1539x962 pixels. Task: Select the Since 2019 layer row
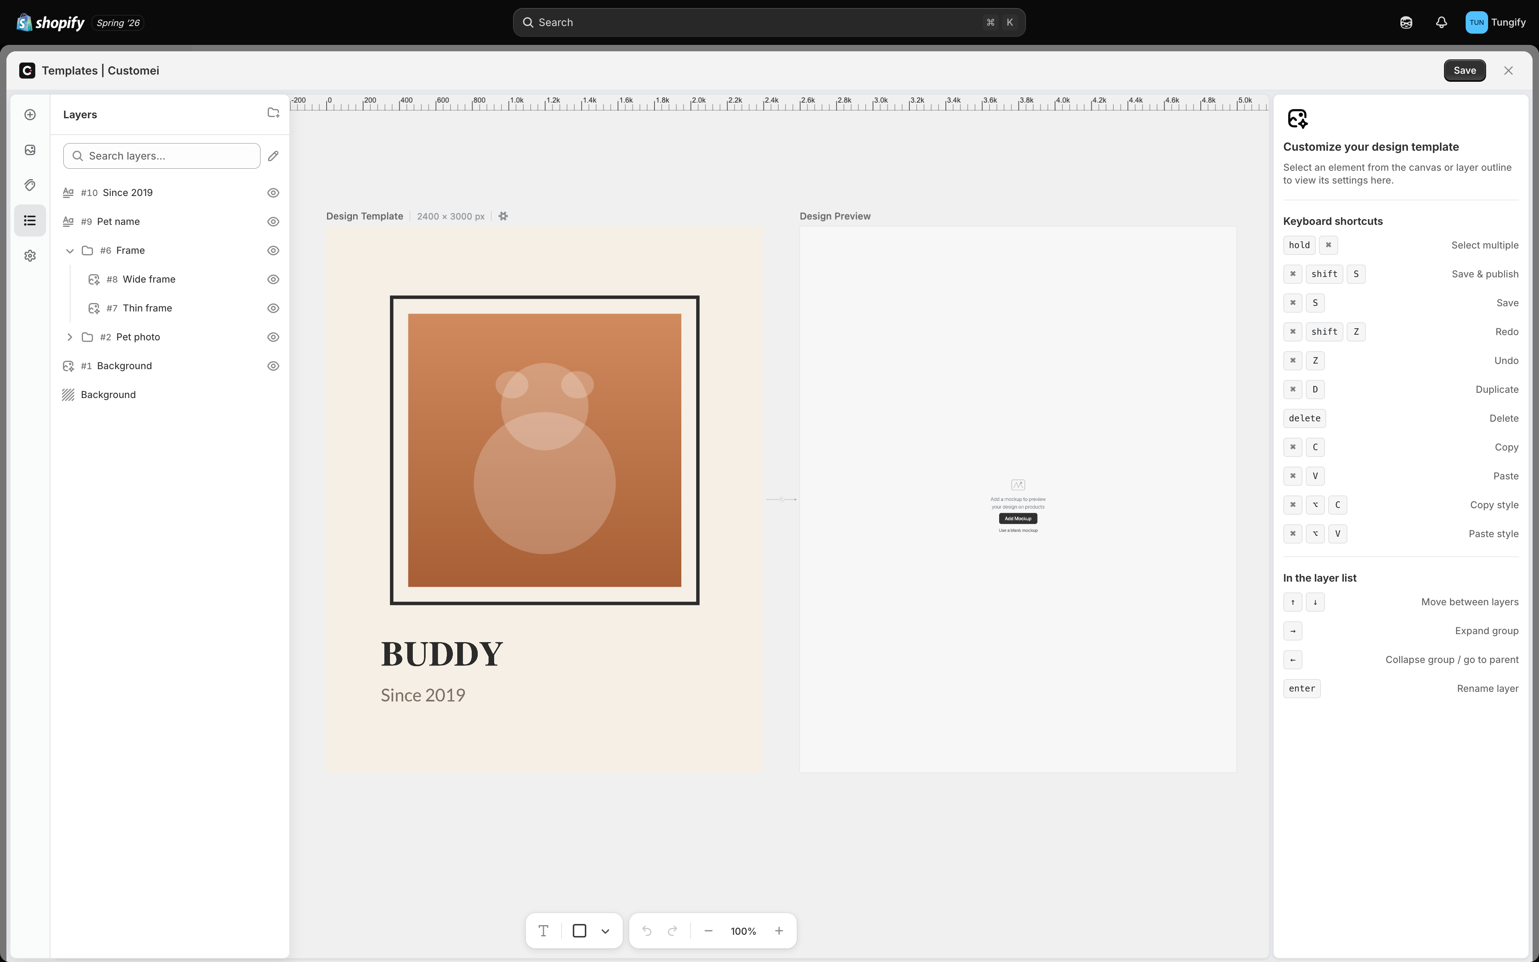click(x=170, y=193)
